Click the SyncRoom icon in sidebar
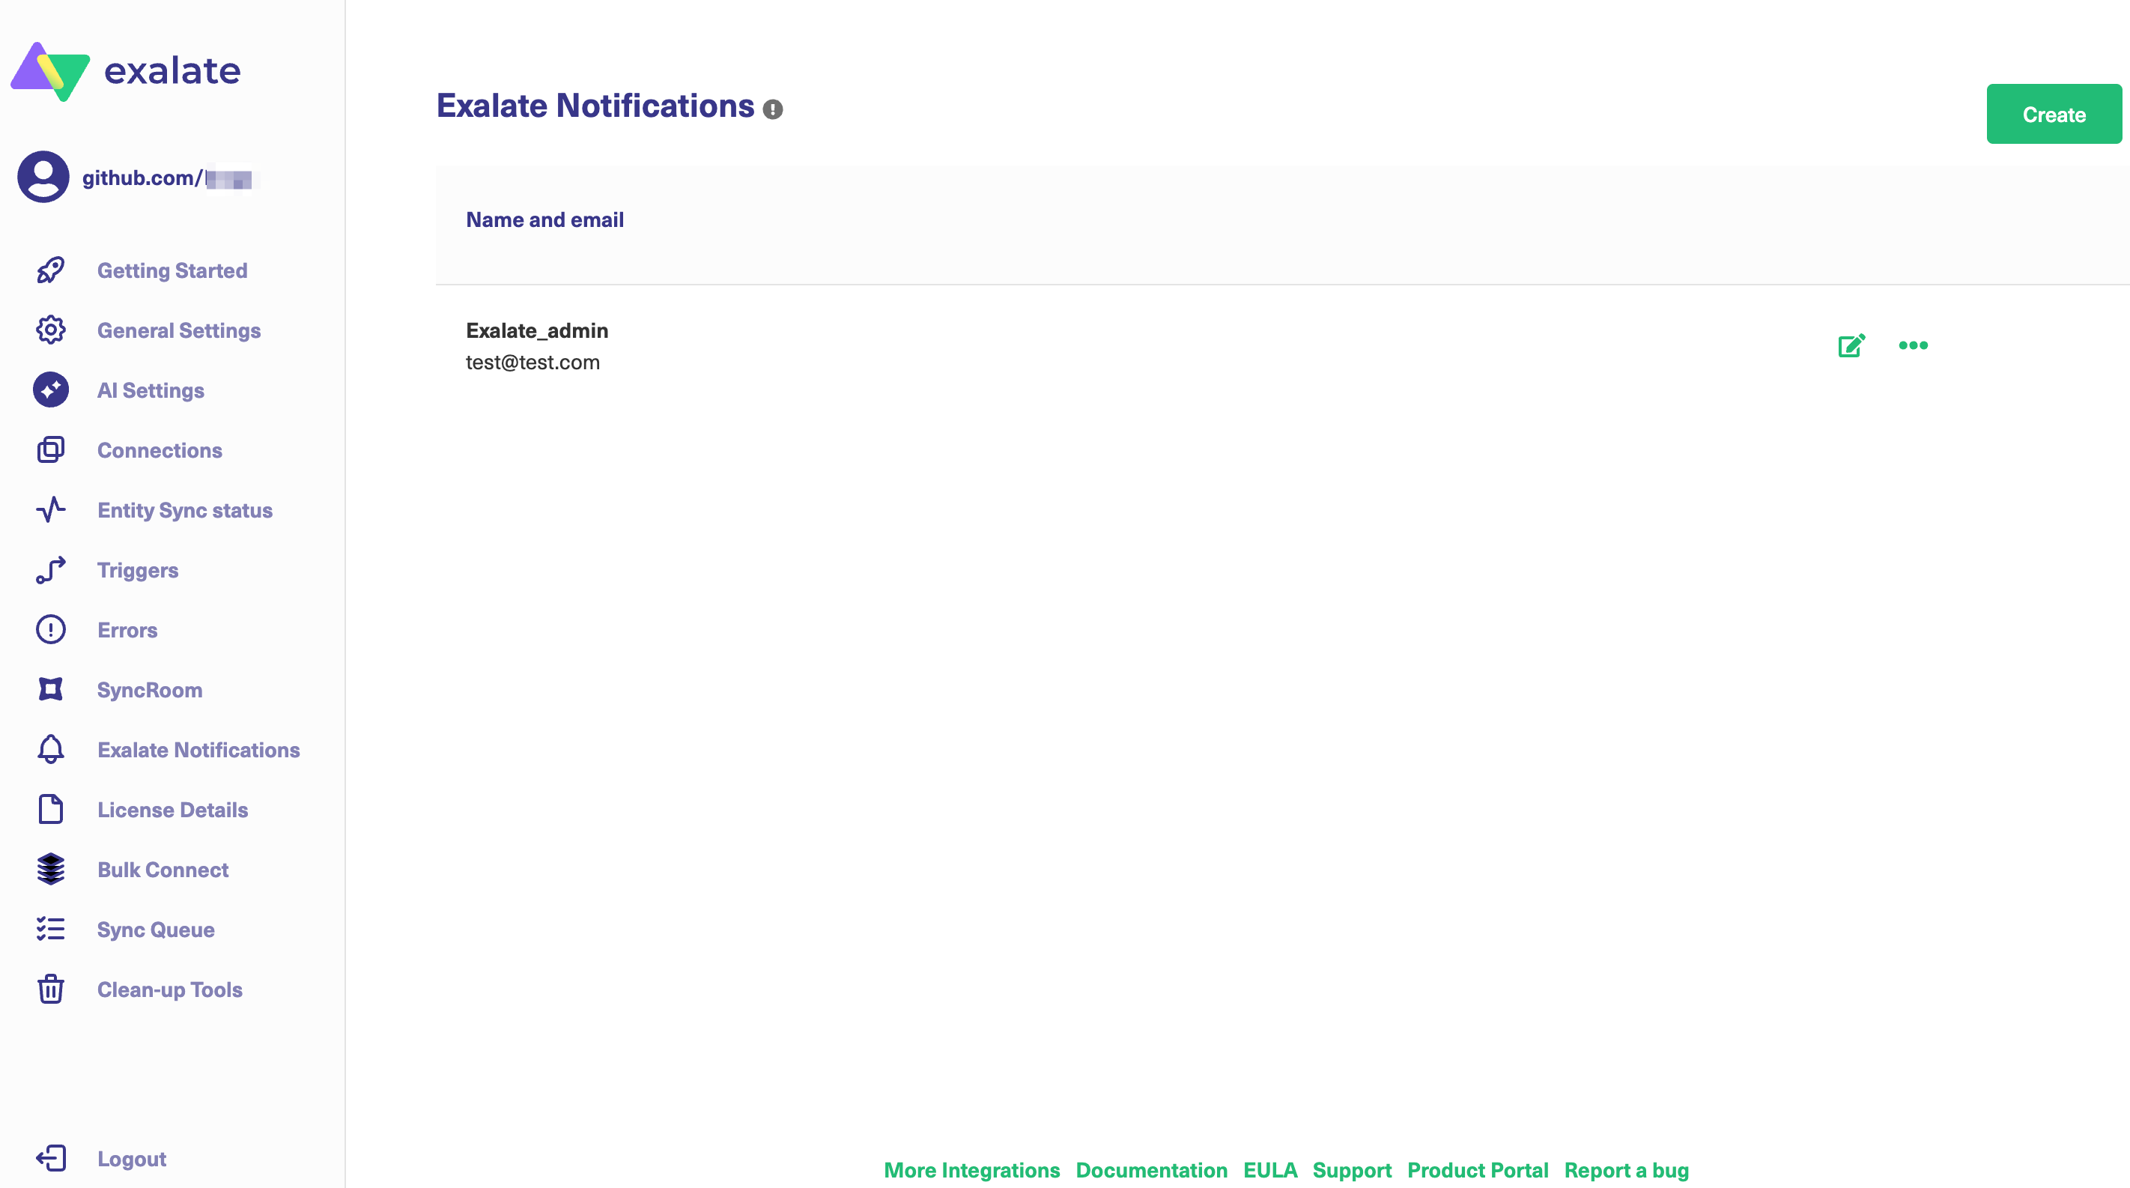The height and width of the screenshot is (1188, 2130). tap(50, 689)
